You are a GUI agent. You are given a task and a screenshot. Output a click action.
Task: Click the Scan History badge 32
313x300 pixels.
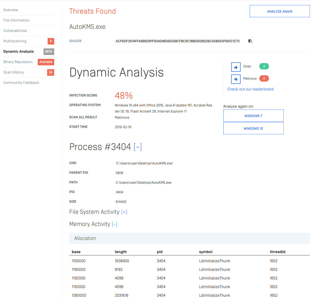pyautogui.click(x=51, y=72)
